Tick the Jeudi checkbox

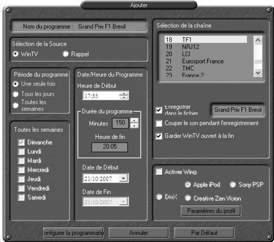pyautogui.click(x=21, y=179)
